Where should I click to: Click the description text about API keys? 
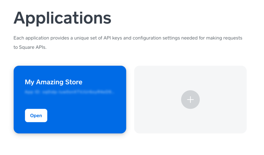coord(128,43)
